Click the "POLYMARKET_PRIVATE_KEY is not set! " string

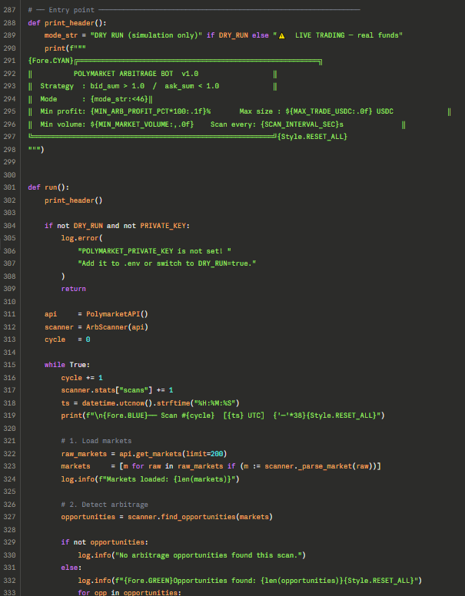click(154, 251)
